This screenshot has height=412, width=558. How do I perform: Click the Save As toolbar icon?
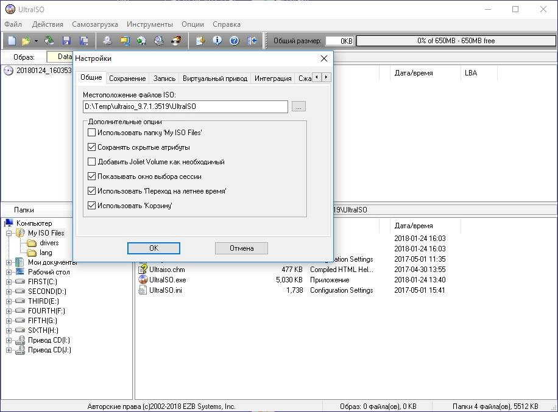[x=83, y=41]
